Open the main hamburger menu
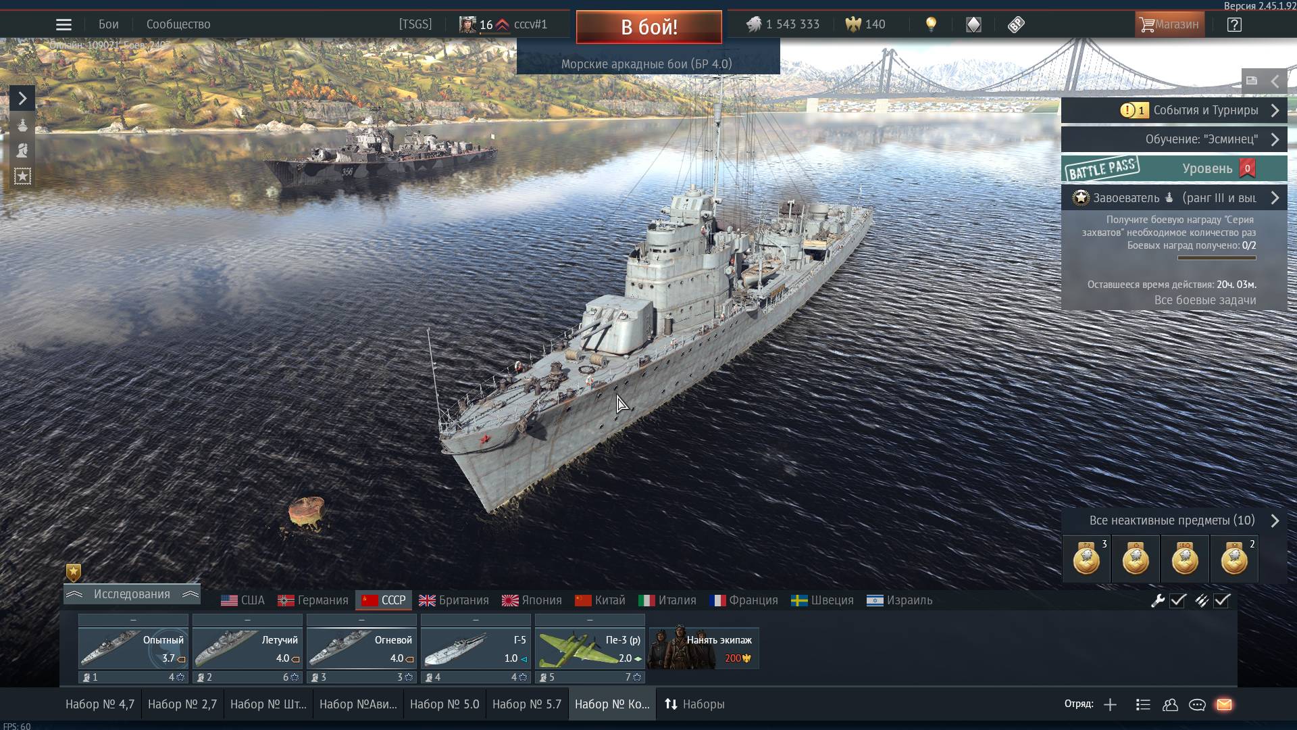1297x730 pixels. coord(63,25)
